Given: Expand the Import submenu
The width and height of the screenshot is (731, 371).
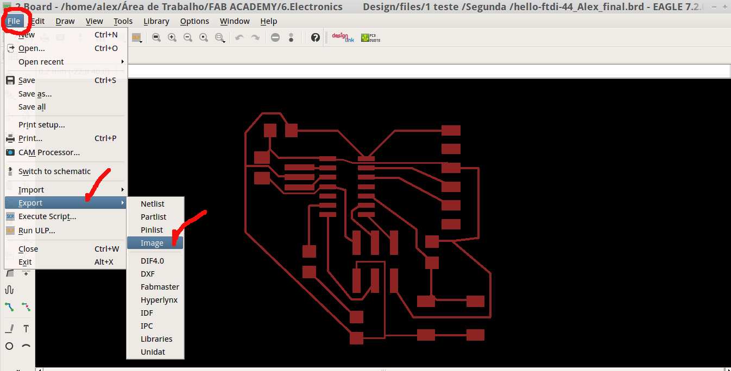Looking at the screenshot, I should (65, 190).
